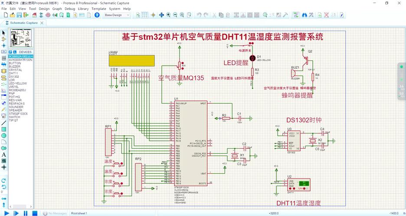Save the project with the floppy icon

19,15
